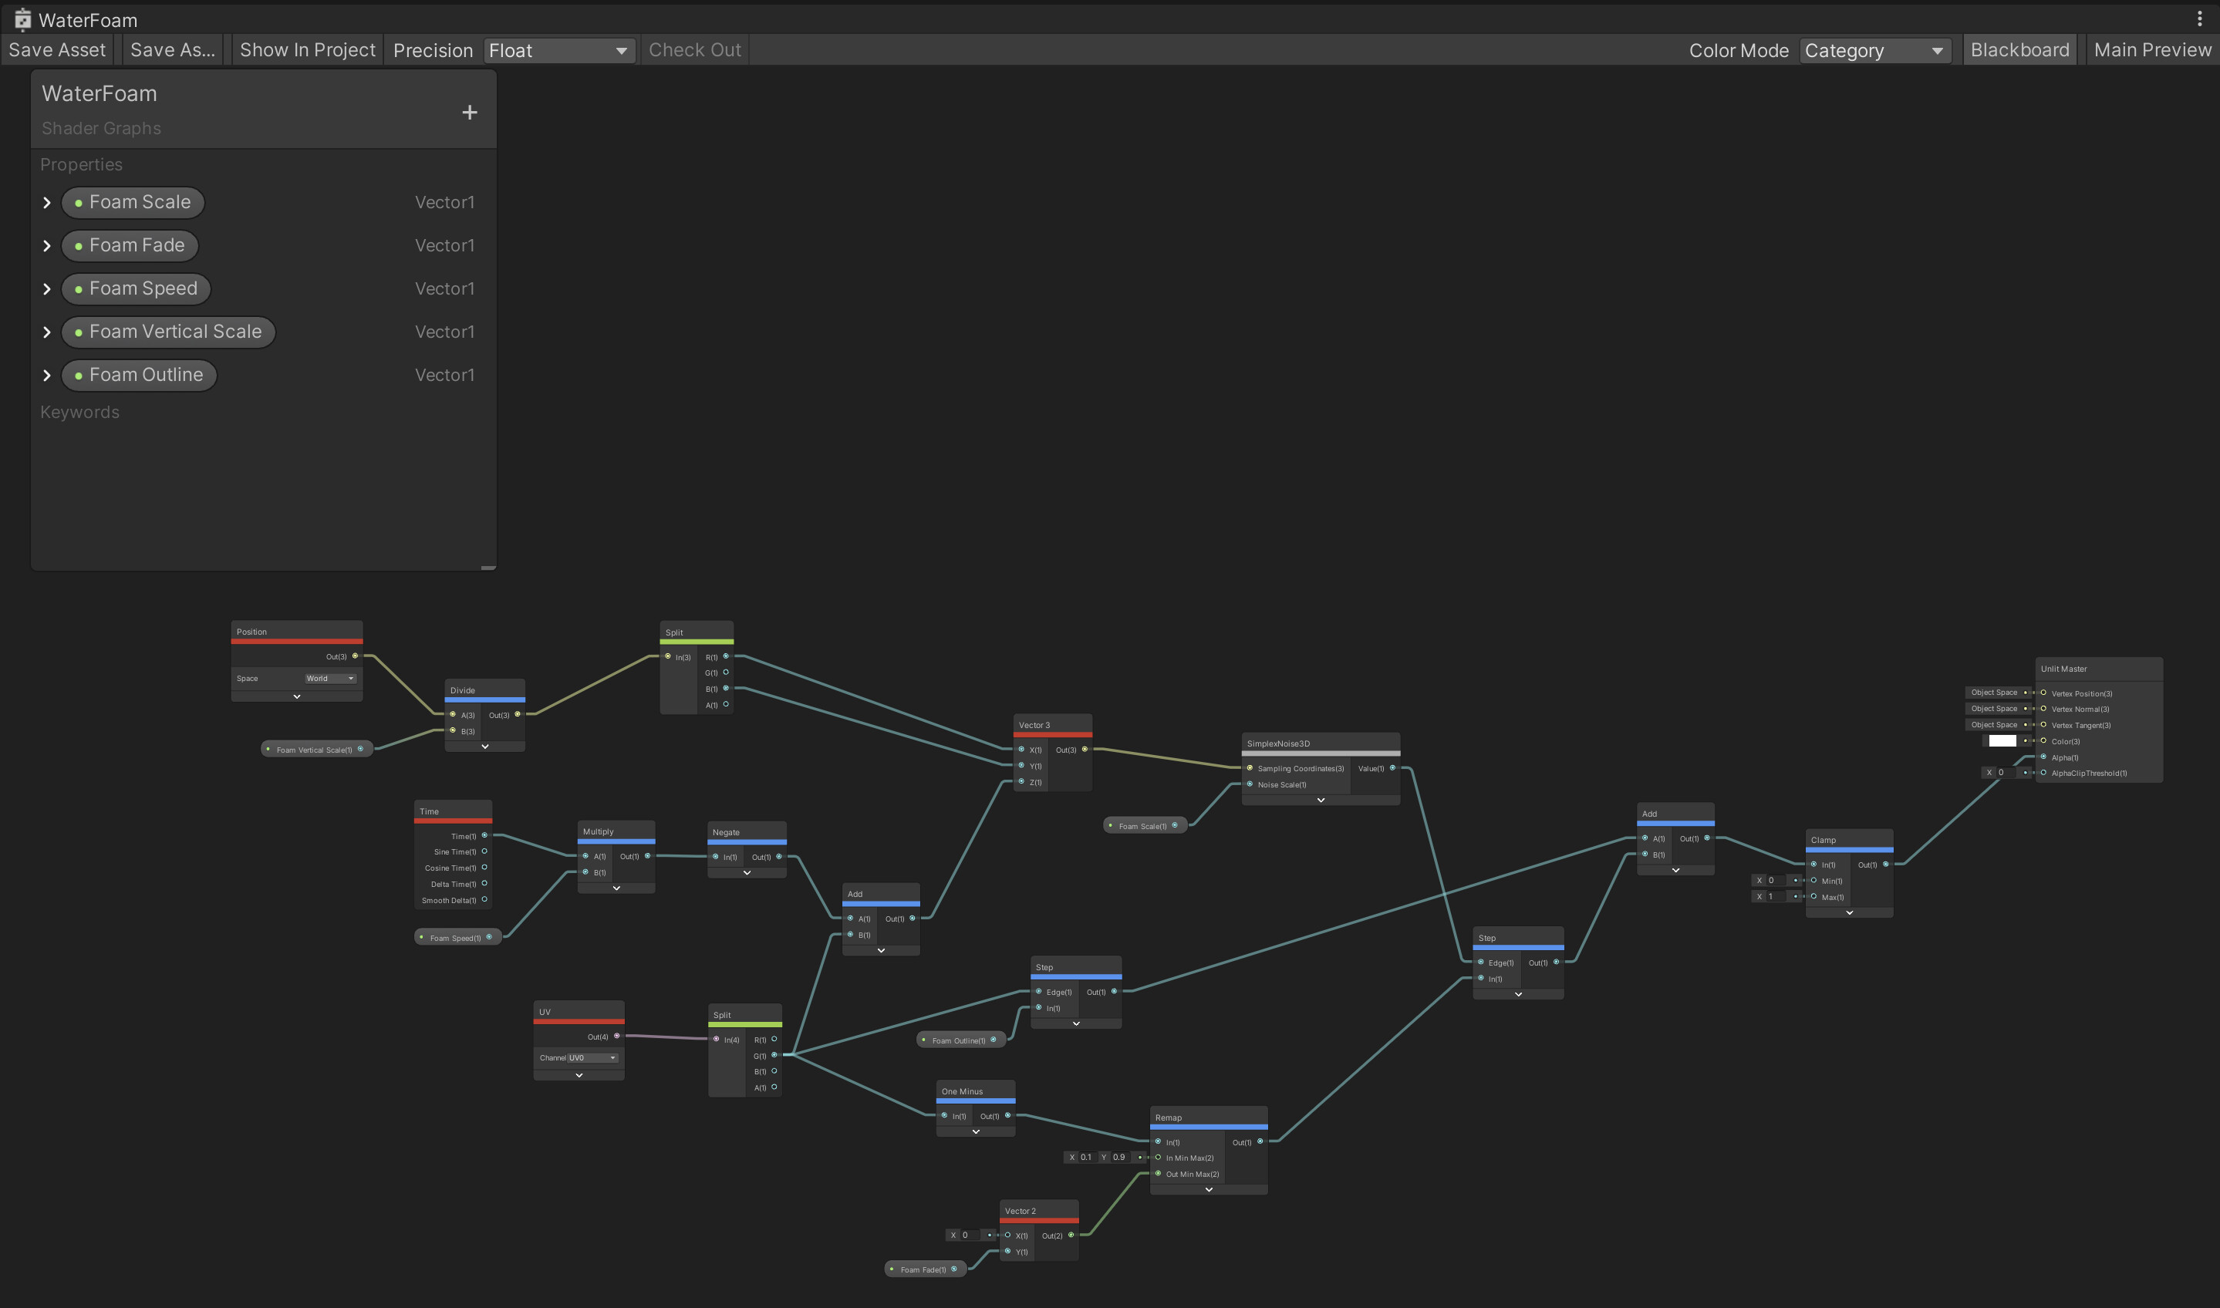Open the Precision Float dropdown
The height and width of the screenshot is (1308, 2220).
[x=558, y=50]
